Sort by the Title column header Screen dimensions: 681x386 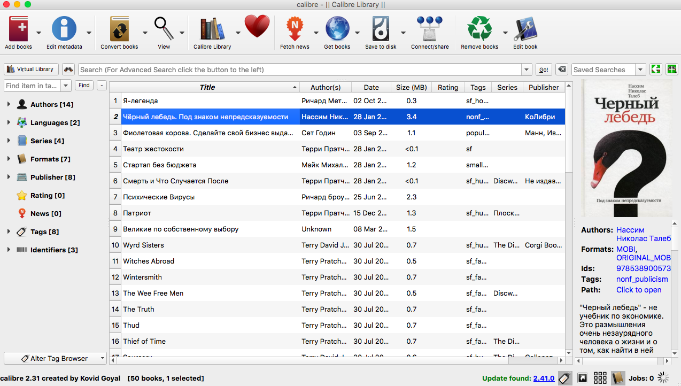[207, 87]
